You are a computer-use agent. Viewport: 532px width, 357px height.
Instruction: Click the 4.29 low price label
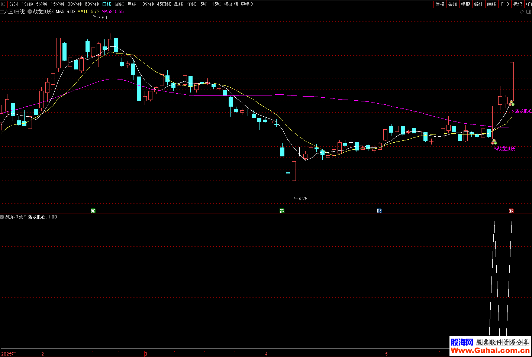pyautogui.click(x=303, y=199)
